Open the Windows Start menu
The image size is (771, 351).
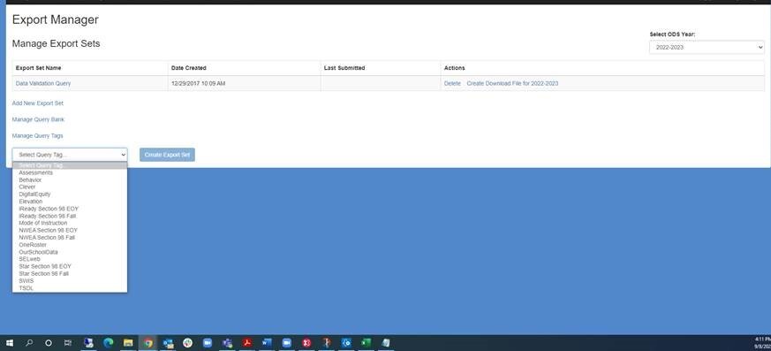pos(10,343)
